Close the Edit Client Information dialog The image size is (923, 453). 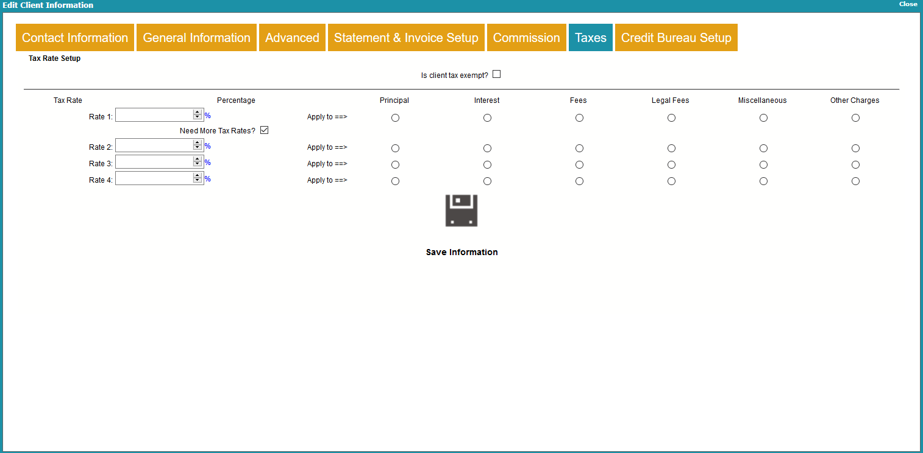[x=908, y=4]
